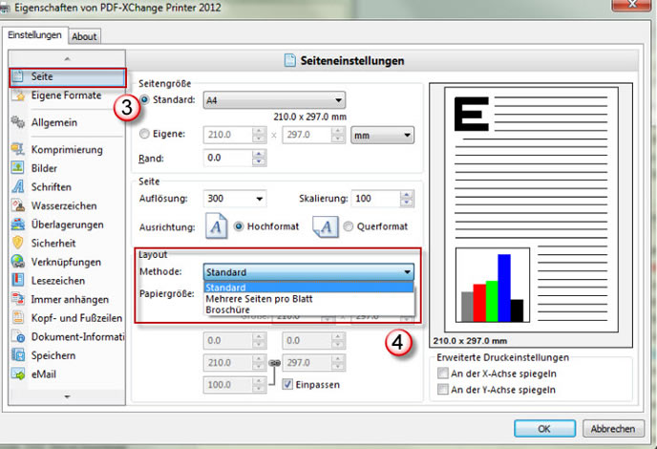Choose Standard in Methode list
Viewport: 657px width, 449px height.
(308, 288)
